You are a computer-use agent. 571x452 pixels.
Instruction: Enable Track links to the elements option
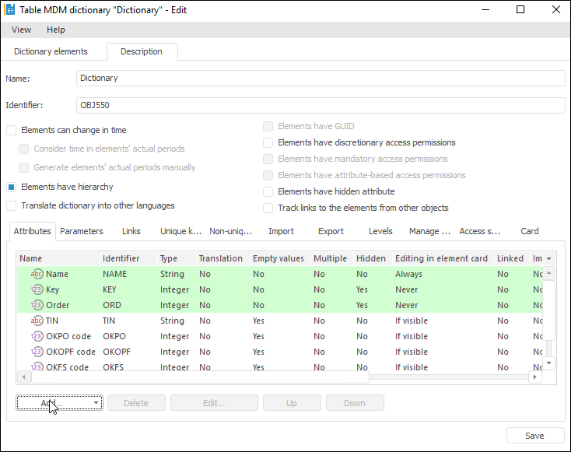pos(268,208)
